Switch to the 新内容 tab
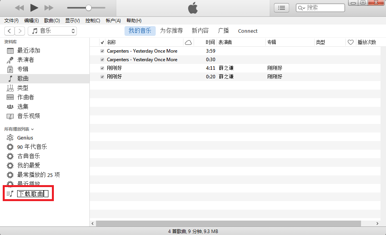The height and width of the screenshot is (235, 386). pyautogui.click(x=200, y=31)
